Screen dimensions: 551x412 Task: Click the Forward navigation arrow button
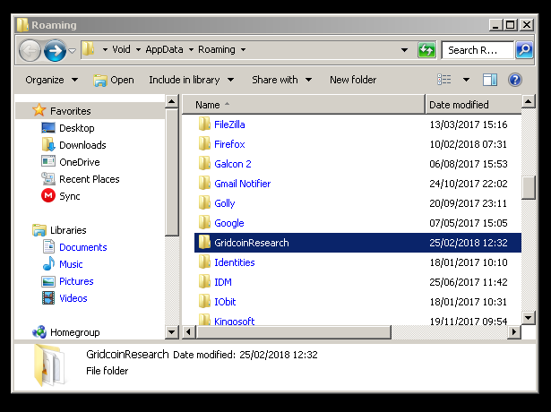(x=55, y=51)
